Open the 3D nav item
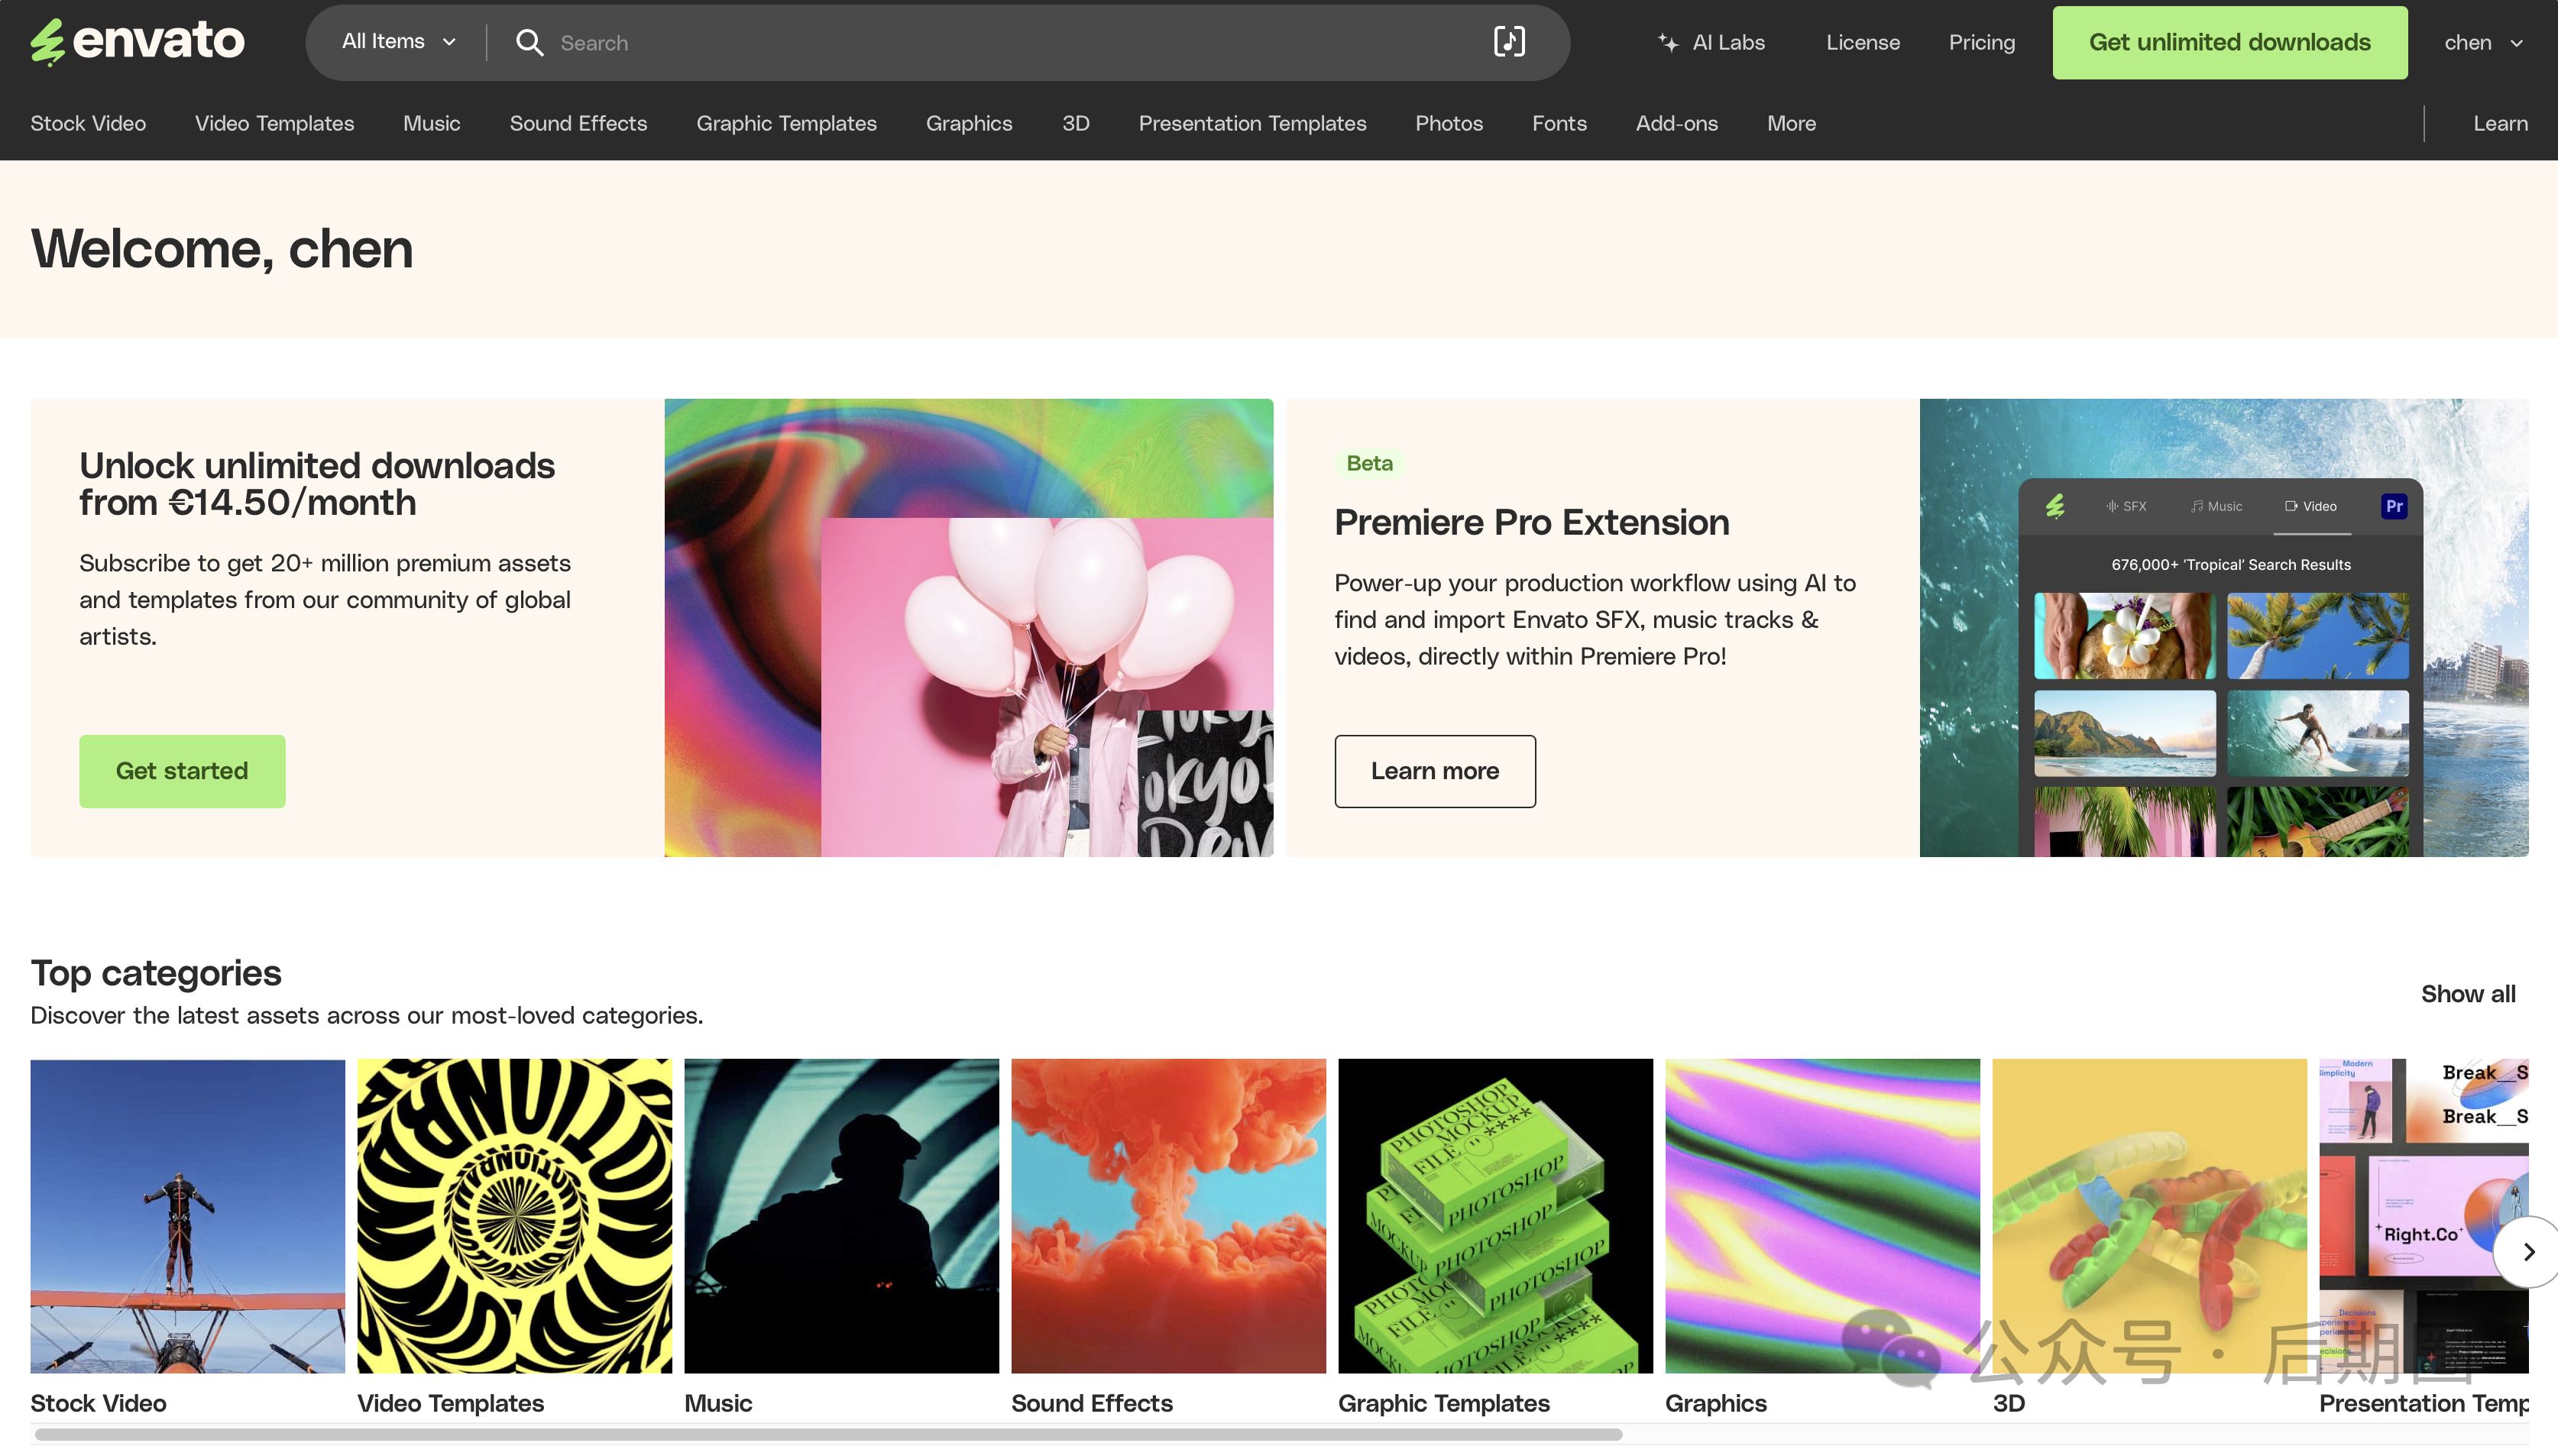 coord(1075,123)
